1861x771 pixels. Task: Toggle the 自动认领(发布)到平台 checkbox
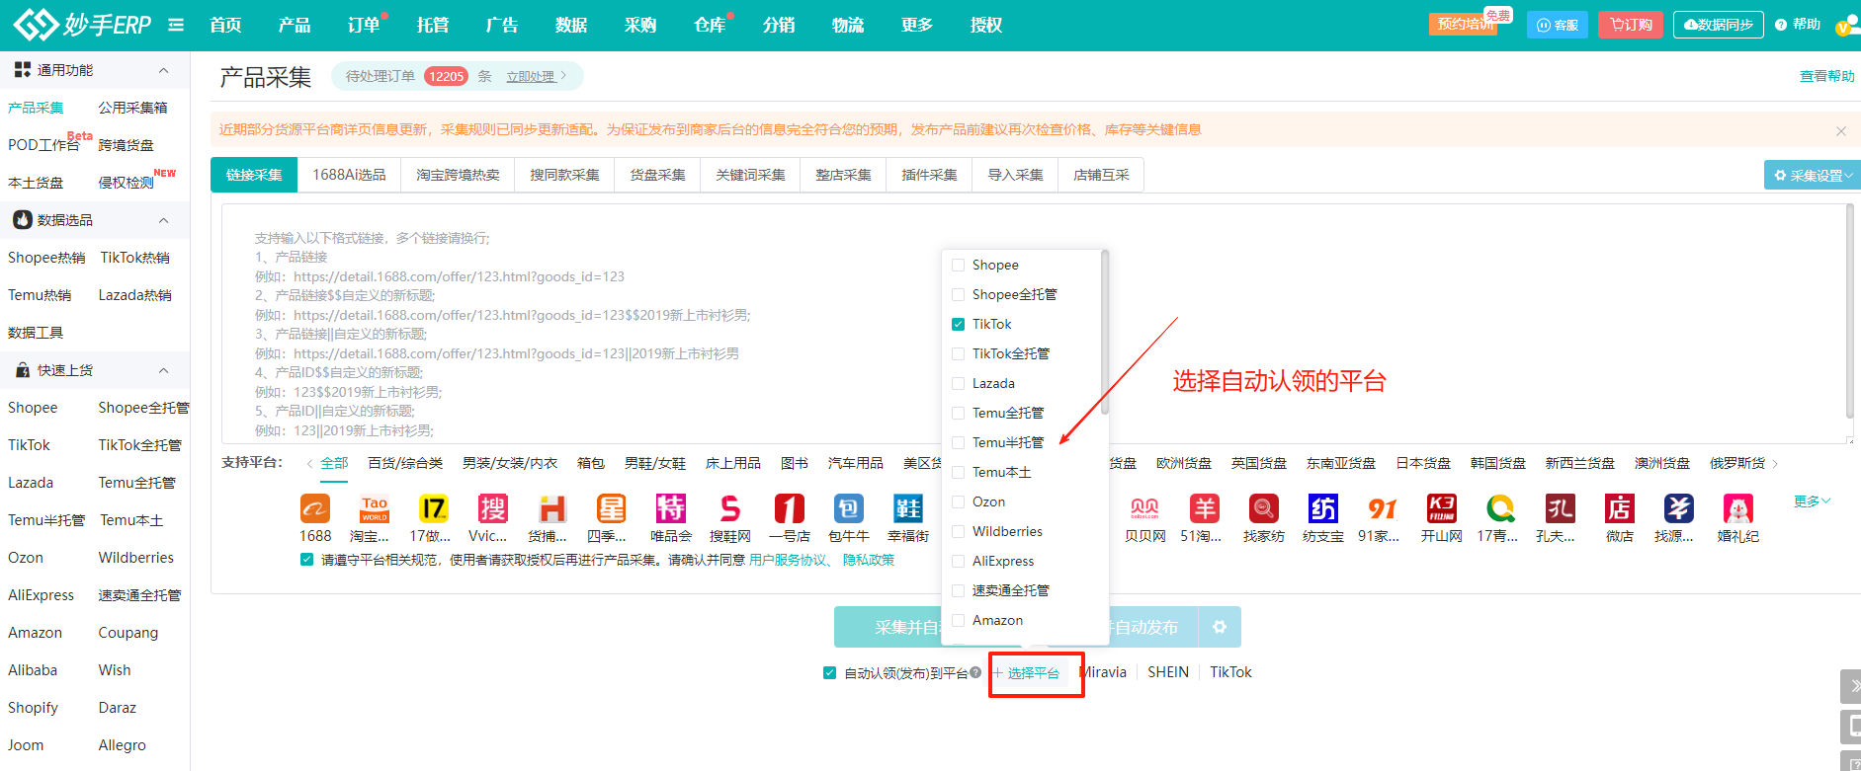830,673
